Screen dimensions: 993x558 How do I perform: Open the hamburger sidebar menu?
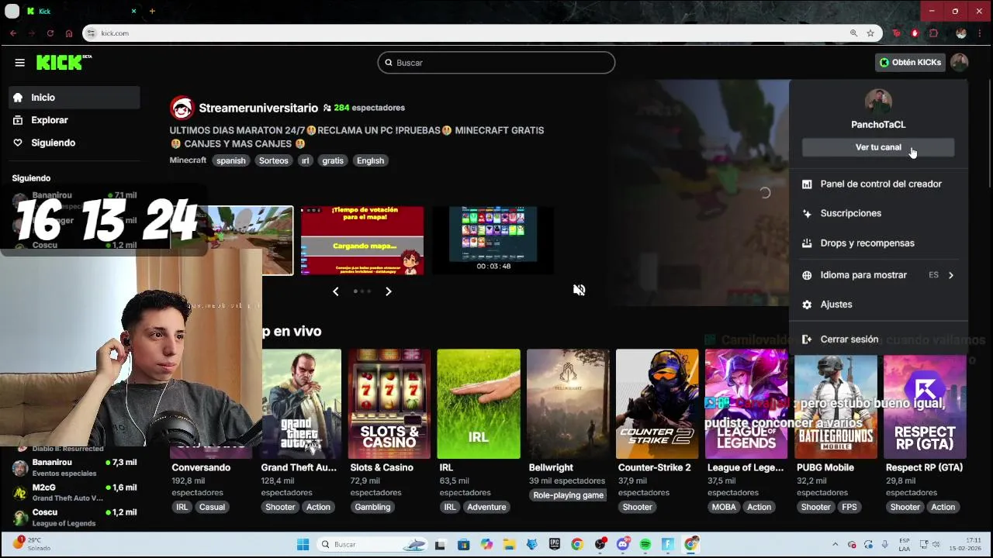point(19,63)
